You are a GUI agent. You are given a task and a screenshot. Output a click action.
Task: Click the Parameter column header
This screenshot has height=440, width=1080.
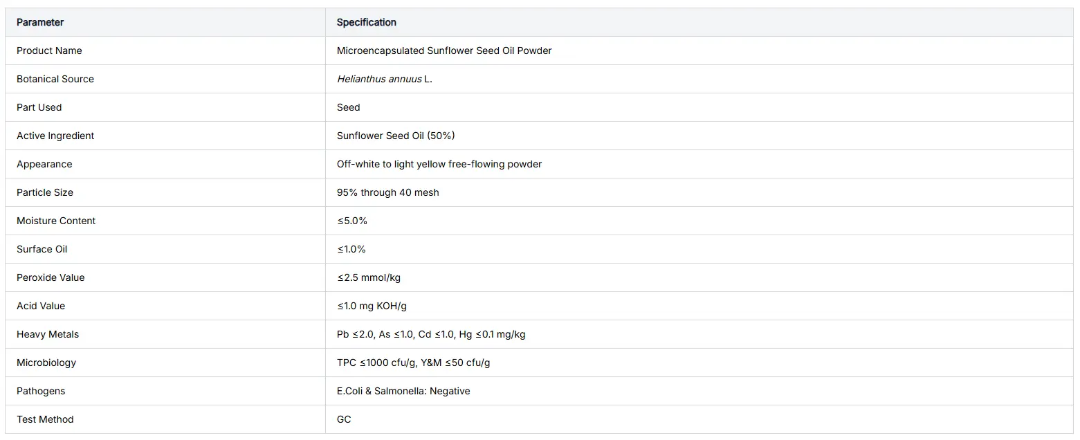(40, 22)
